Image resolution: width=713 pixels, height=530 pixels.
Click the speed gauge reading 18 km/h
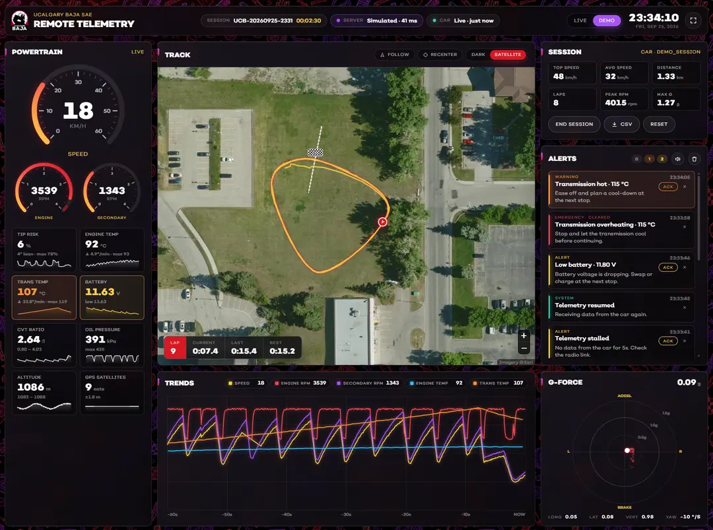tap(78, 110)
